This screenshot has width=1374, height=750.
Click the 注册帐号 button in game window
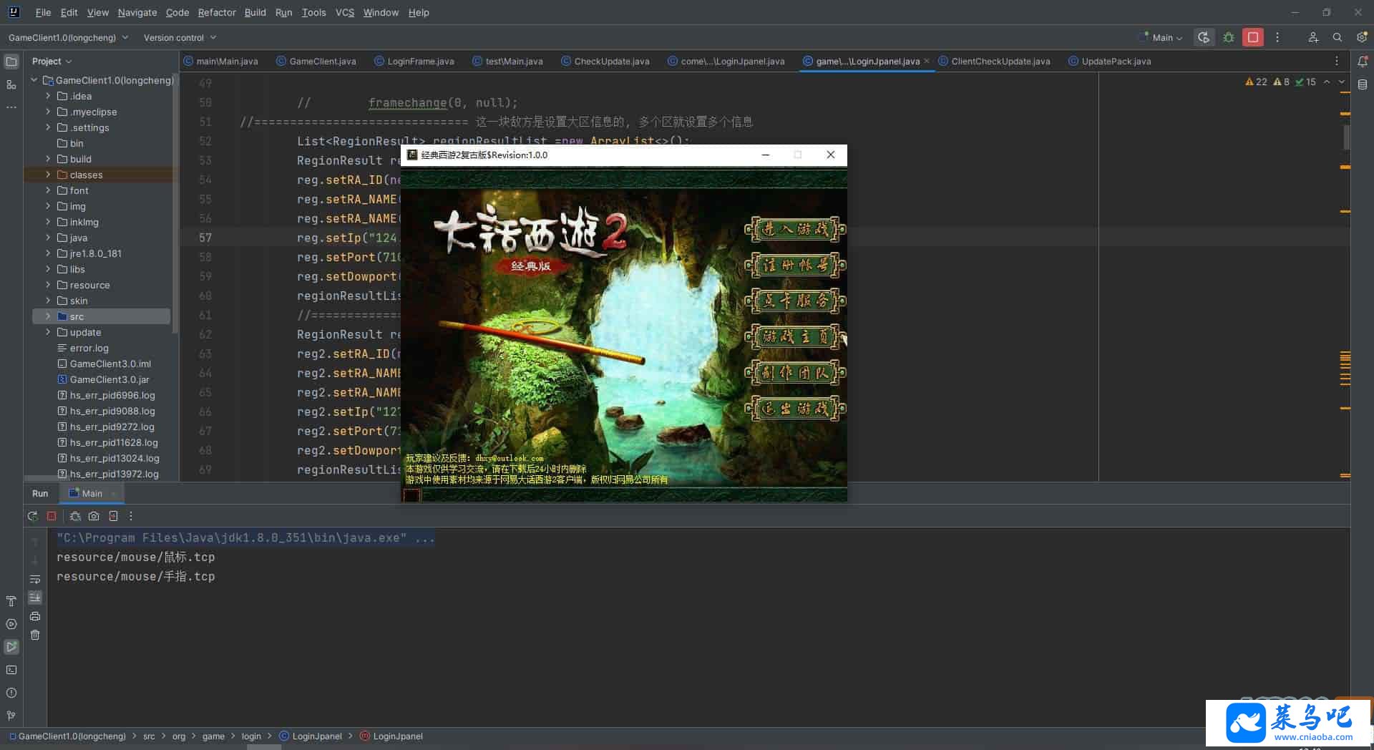(795, 265)
